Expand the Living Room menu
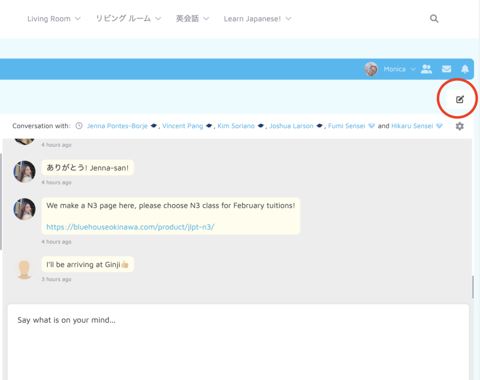480x380 pixels. (54, 19)
